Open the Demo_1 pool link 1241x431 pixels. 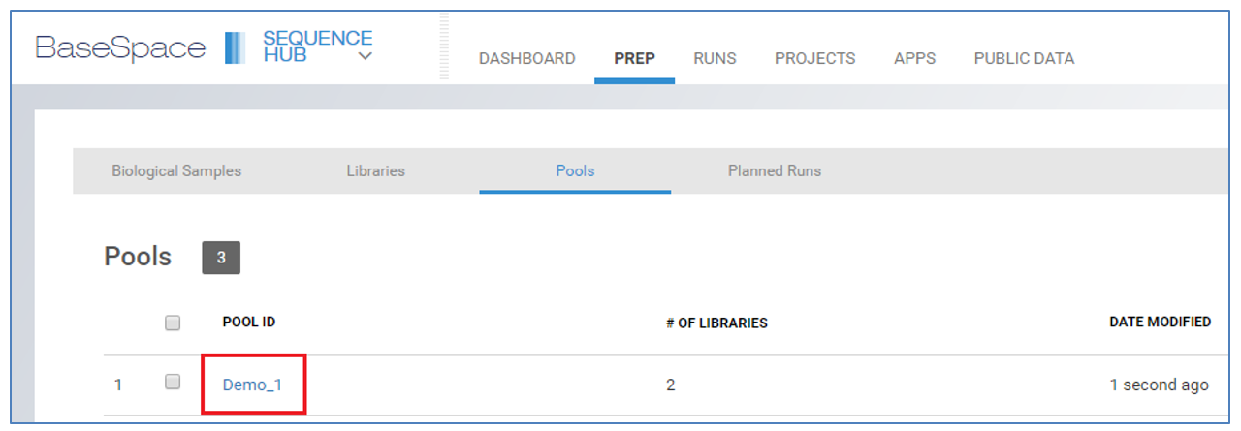pyautogui.click(x=252, y=385)
